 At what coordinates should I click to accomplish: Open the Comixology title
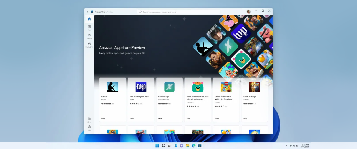pyautogui.click(x=164, y=97)
